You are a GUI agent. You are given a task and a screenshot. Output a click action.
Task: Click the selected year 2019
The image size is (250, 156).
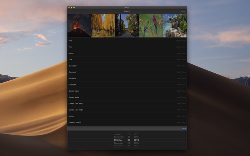[x=136, y=140]
